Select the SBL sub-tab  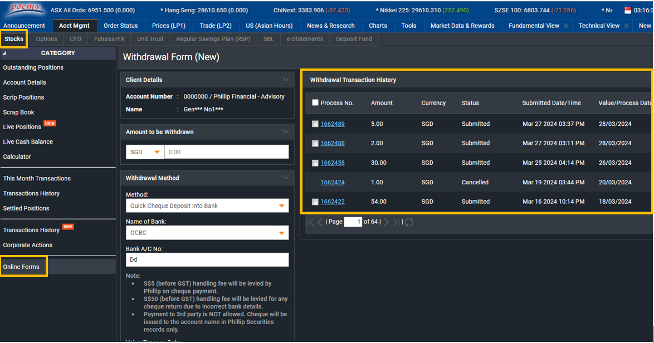click(269, 39)
